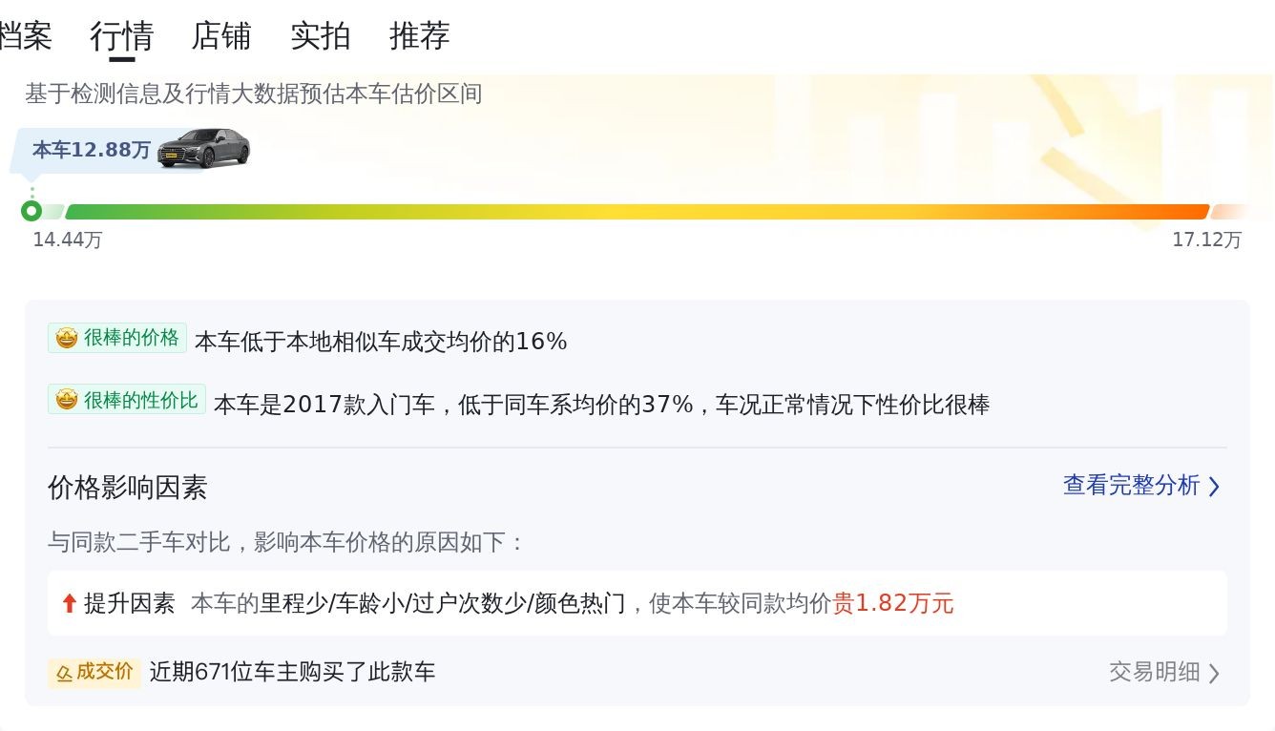Click the red up-arrow 提升因素 icon
This screenshot has width=1275, height=731.
[x=69, y=603]
